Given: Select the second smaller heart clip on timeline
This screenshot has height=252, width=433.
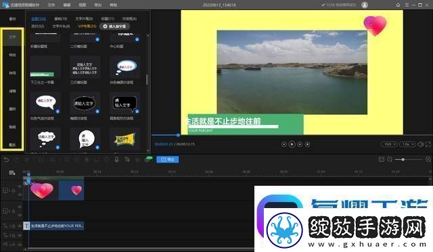Looking at the screenshot, I should (71, 191).
